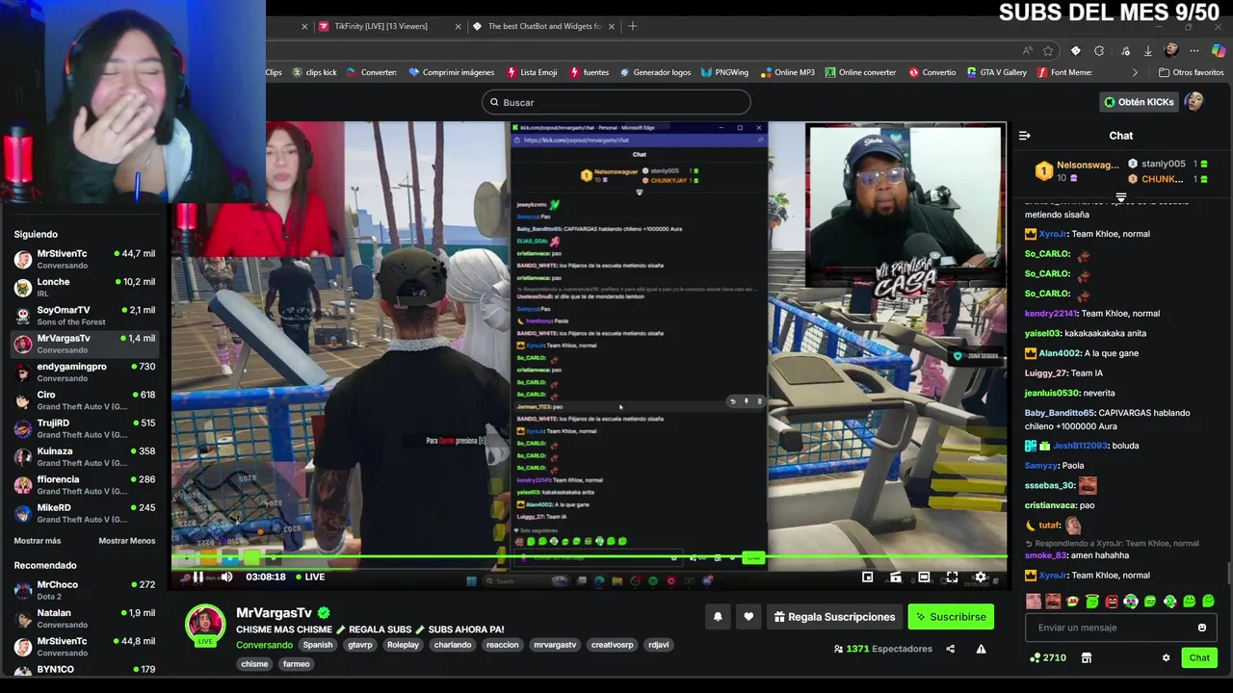Open browser settings and more menu
Image resolution: width=1233 pixels, height=693 pixels.
1194,50
